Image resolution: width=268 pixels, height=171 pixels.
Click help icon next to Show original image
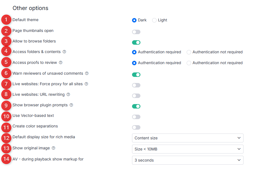(53, 148)
